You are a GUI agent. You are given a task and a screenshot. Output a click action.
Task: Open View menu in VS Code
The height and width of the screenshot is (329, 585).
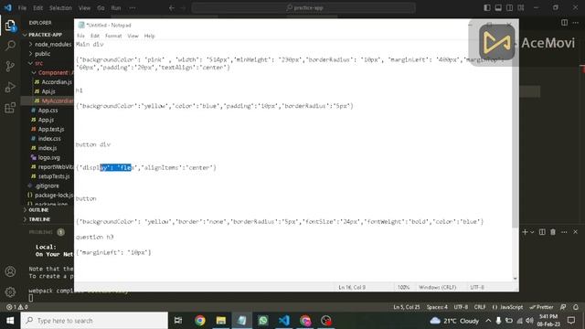coord(84,8)
